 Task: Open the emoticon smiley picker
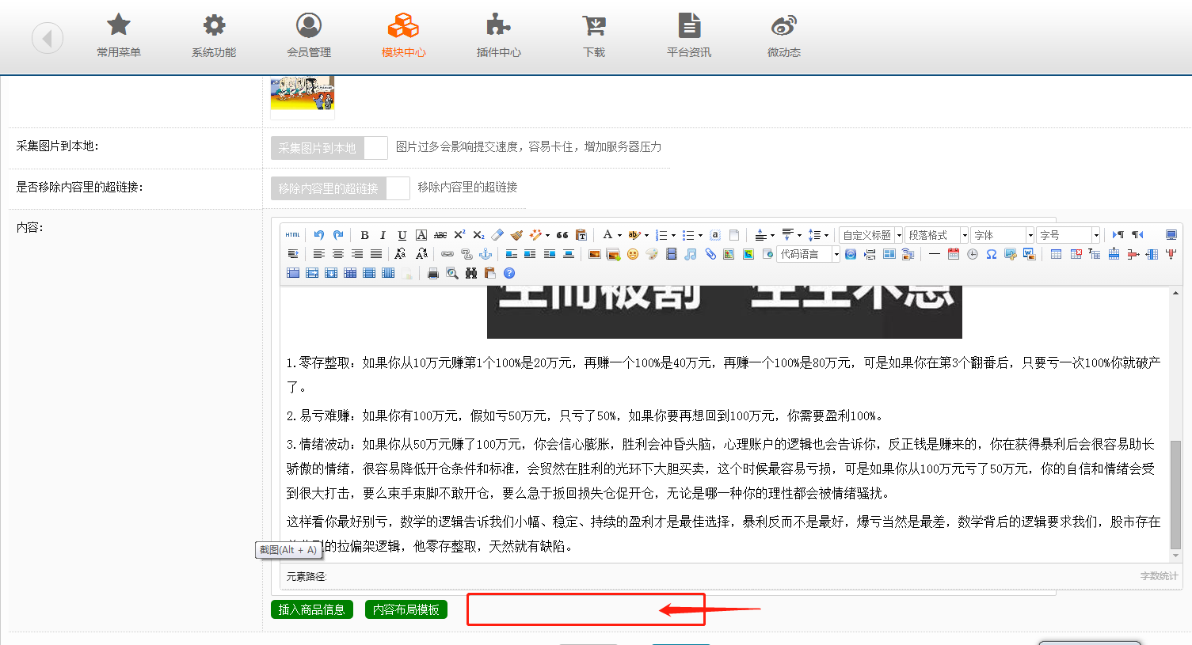pyautogui.click(x=632, y=254)
